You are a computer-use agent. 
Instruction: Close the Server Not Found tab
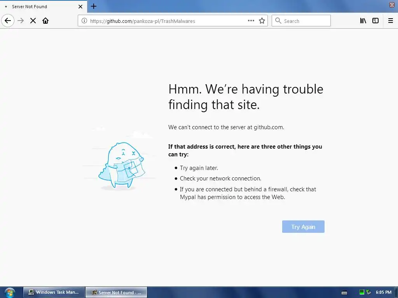(80, 7)
